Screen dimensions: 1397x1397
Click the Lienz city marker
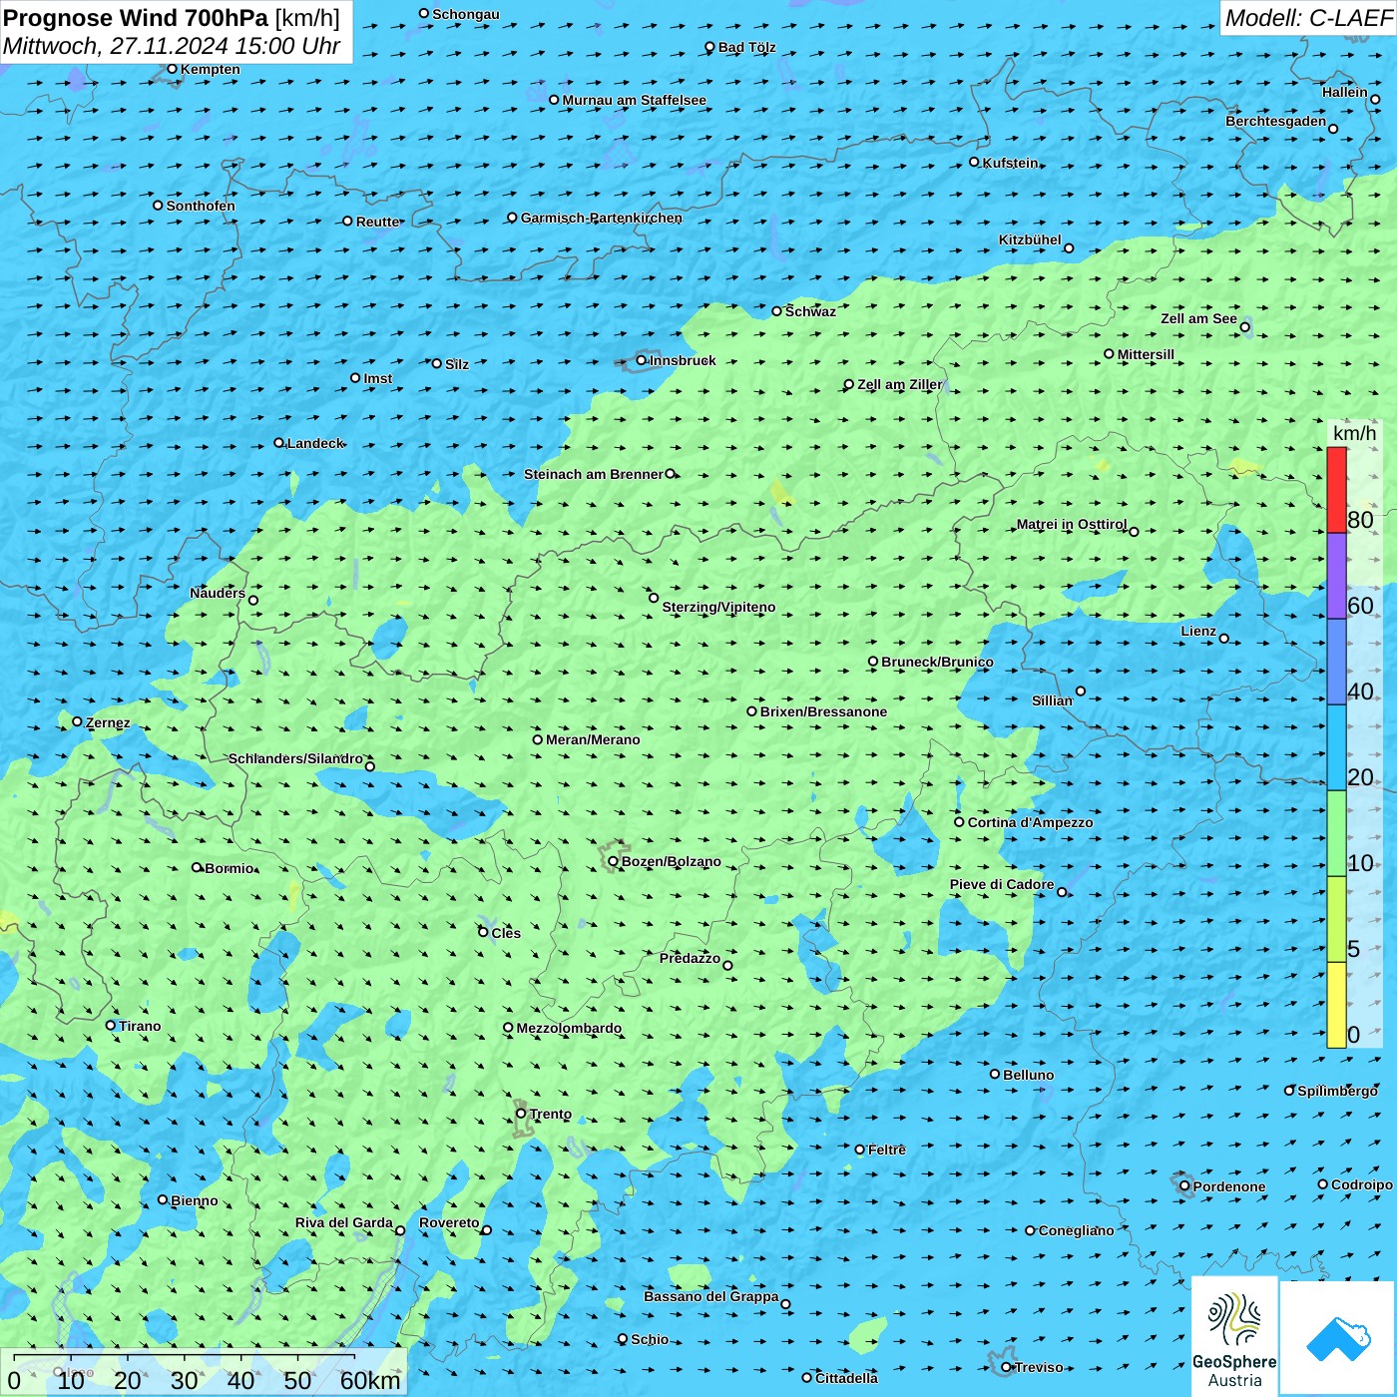coord(1224,639)
